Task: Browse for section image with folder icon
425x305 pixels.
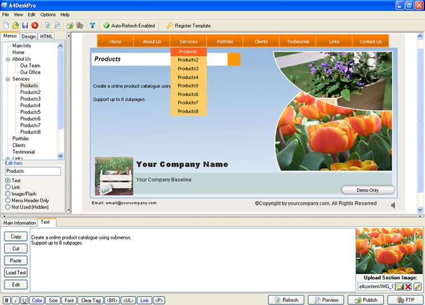Action: 399,287
